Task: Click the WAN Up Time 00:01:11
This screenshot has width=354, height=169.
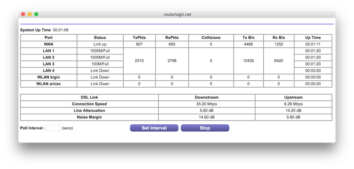Action: click(313, 44)
